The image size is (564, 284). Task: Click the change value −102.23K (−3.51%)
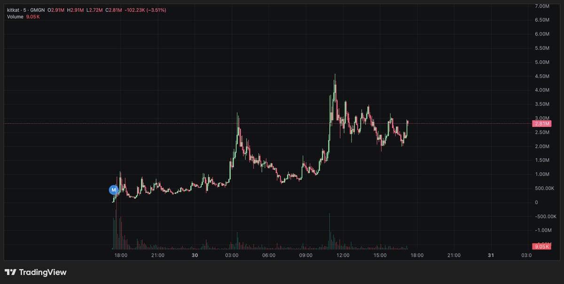point(146,10)
